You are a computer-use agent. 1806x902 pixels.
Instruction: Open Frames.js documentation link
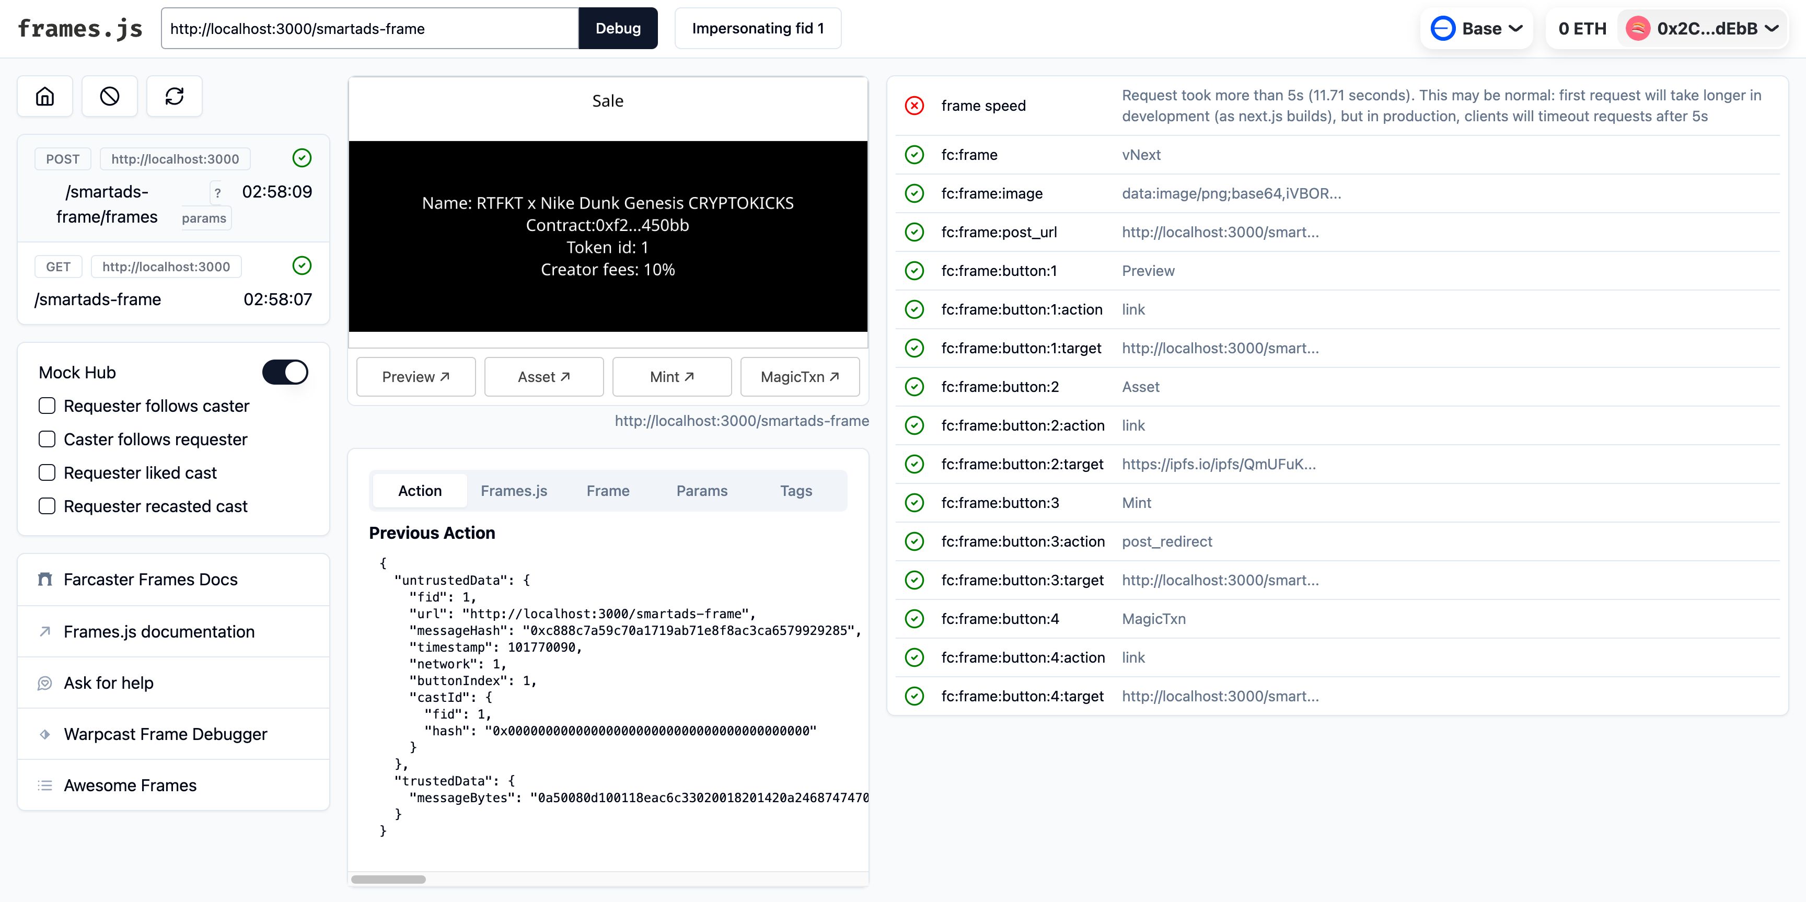(173, 631)
